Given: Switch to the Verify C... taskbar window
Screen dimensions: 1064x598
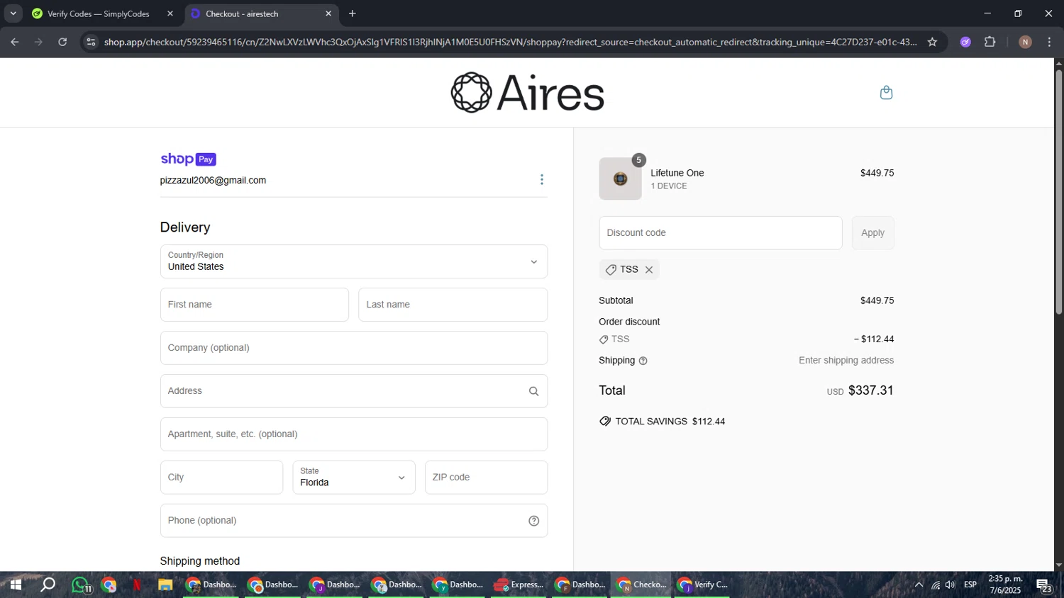Looking at the screenshot, I should pyautogui.click(x=702, y=585).
